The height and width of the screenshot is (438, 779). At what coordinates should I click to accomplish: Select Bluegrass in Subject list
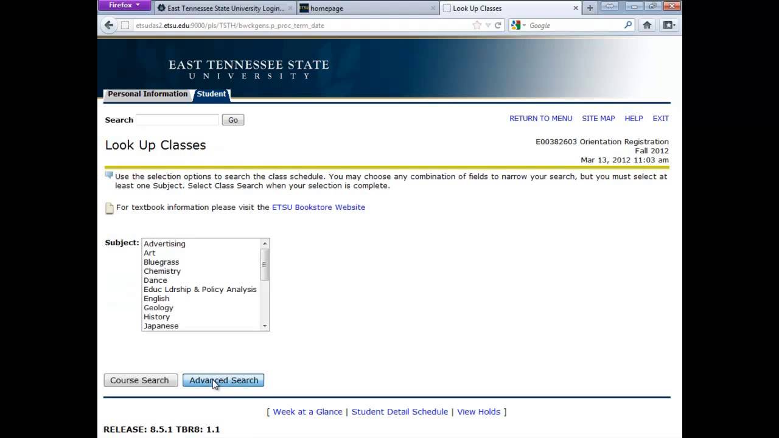(x=161, y=262)
